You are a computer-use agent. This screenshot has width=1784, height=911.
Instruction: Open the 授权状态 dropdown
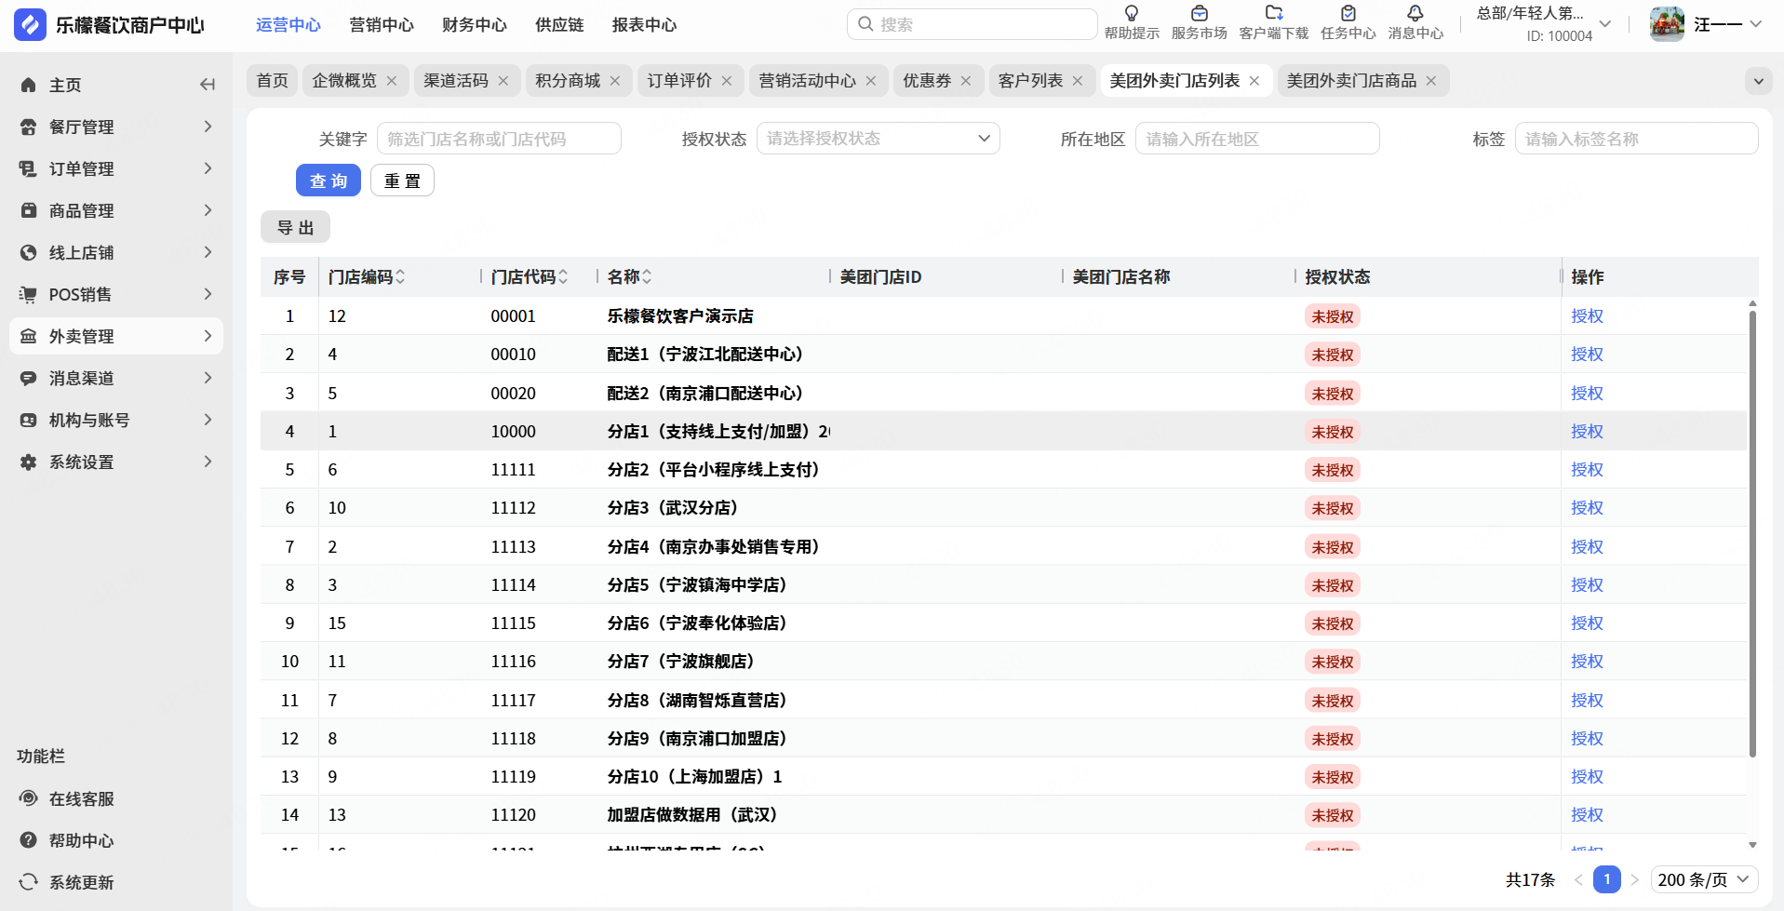[x=878, y=139]
